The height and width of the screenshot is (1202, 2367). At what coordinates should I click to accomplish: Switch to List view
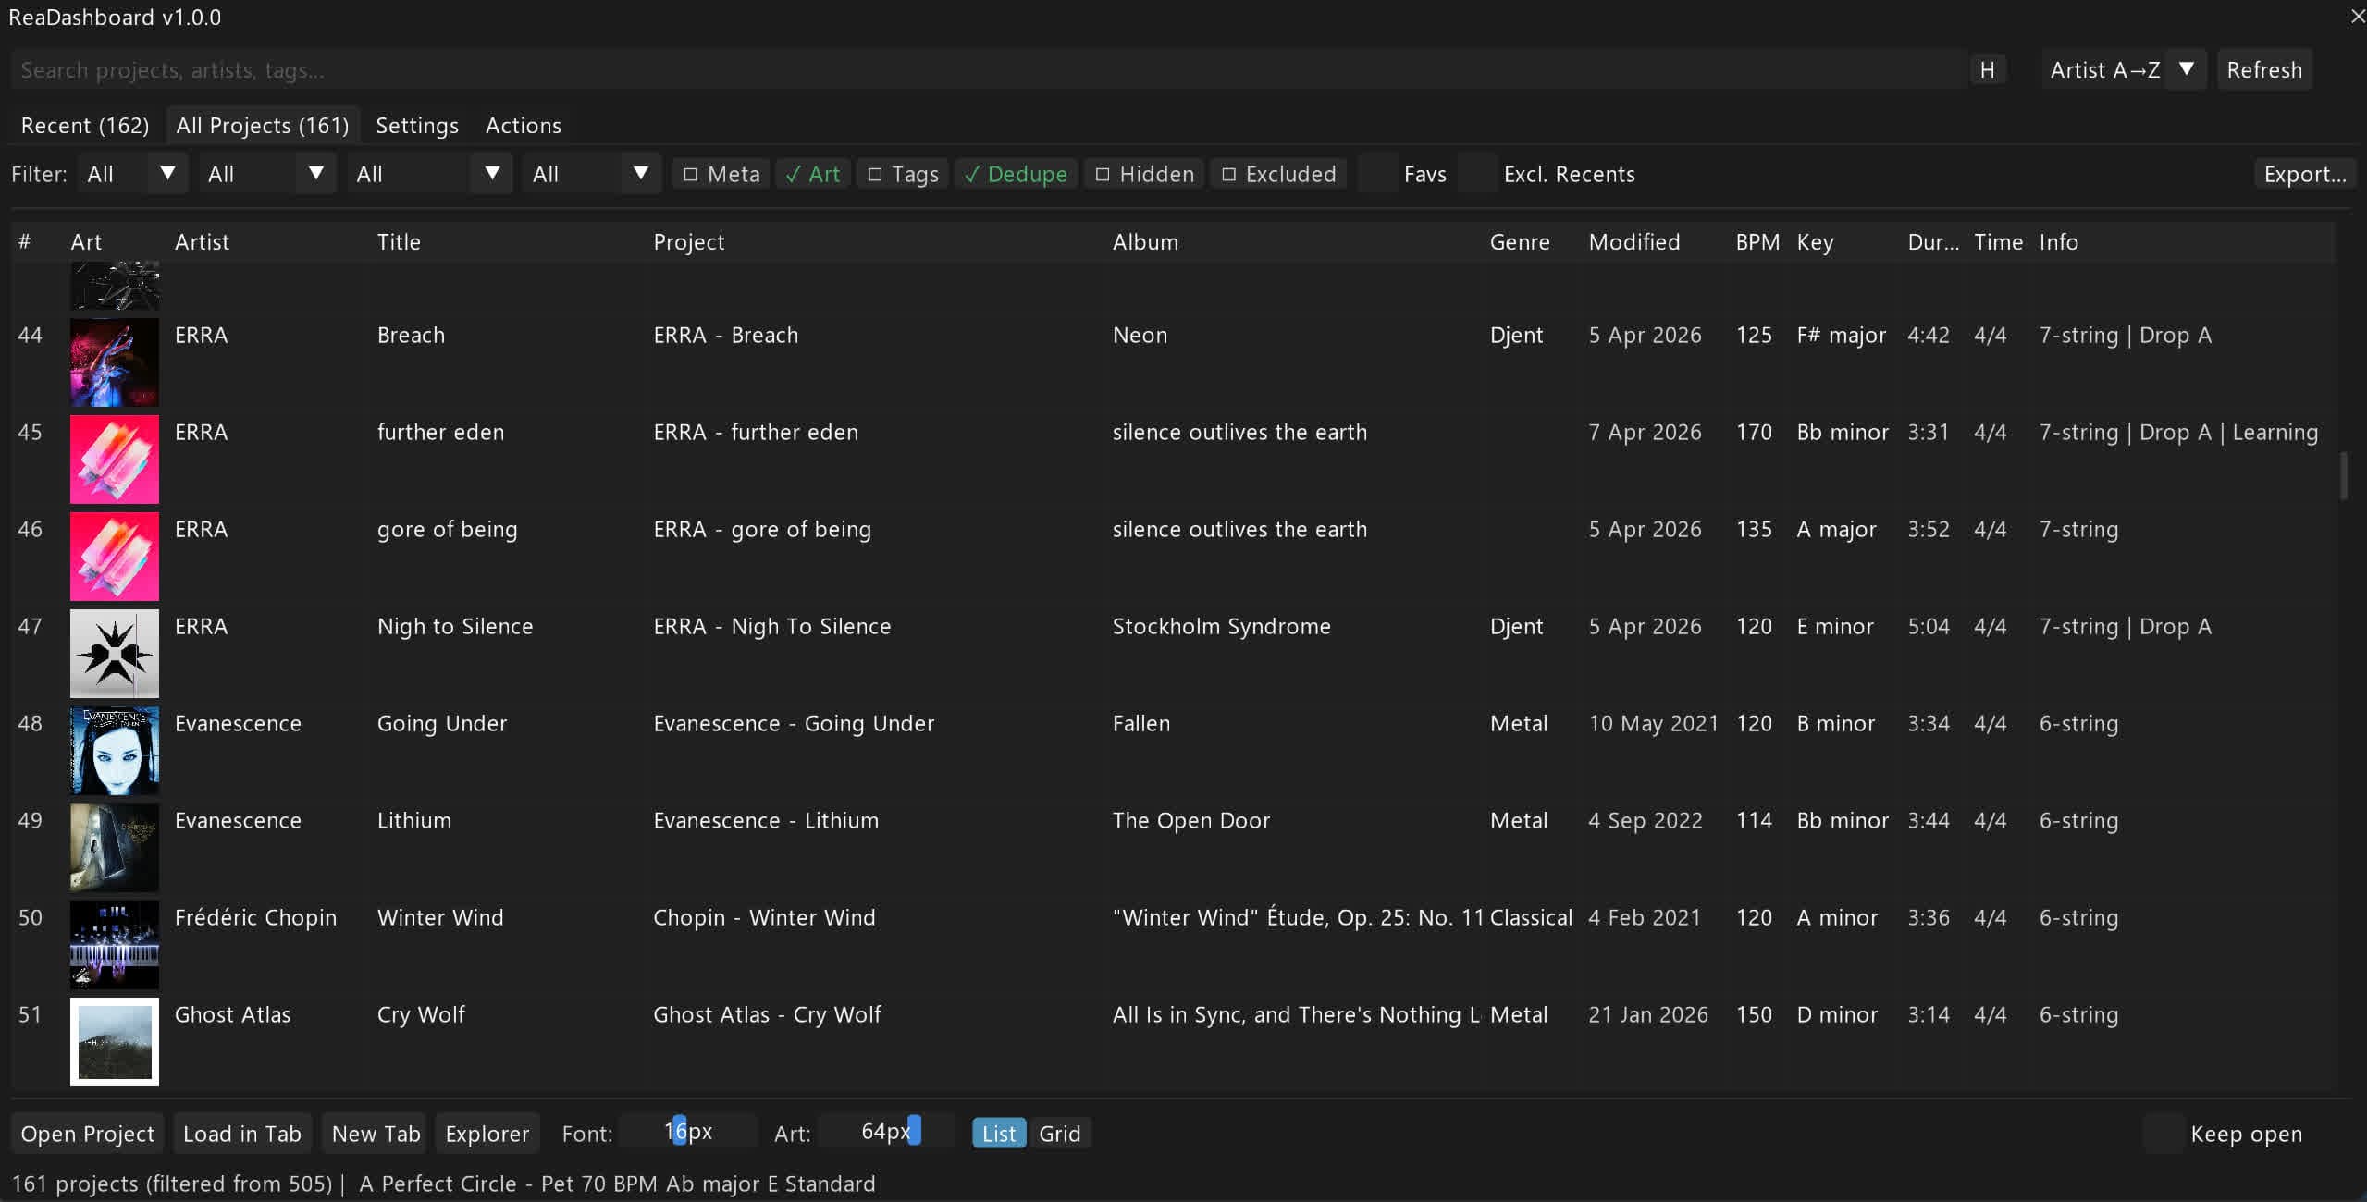click(999, 1134)
